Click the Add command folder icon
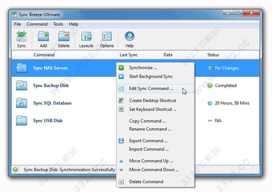The image size is (272, 192). point(43,36)
